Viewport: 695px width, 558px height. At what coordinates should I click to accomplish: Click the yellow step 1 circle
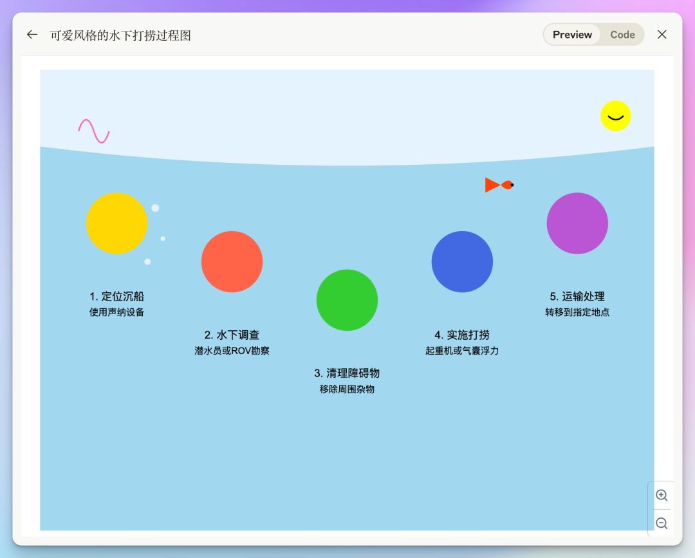(x=116, y=223)
